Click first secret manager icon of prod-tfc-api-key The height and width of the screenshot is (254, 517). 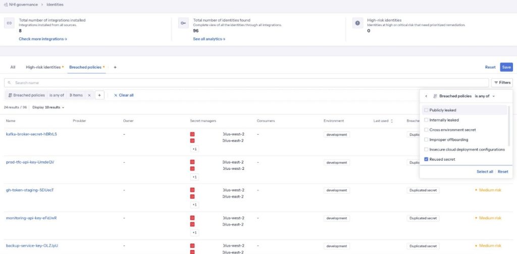click(192, 162)
